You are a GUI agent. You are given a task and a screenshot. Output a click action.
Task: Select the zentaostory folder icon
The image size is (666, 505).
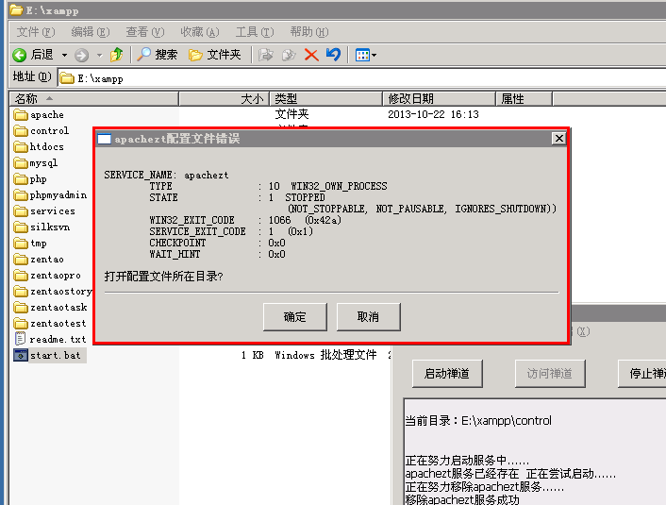pyautogui.click(x=21, y=291)
